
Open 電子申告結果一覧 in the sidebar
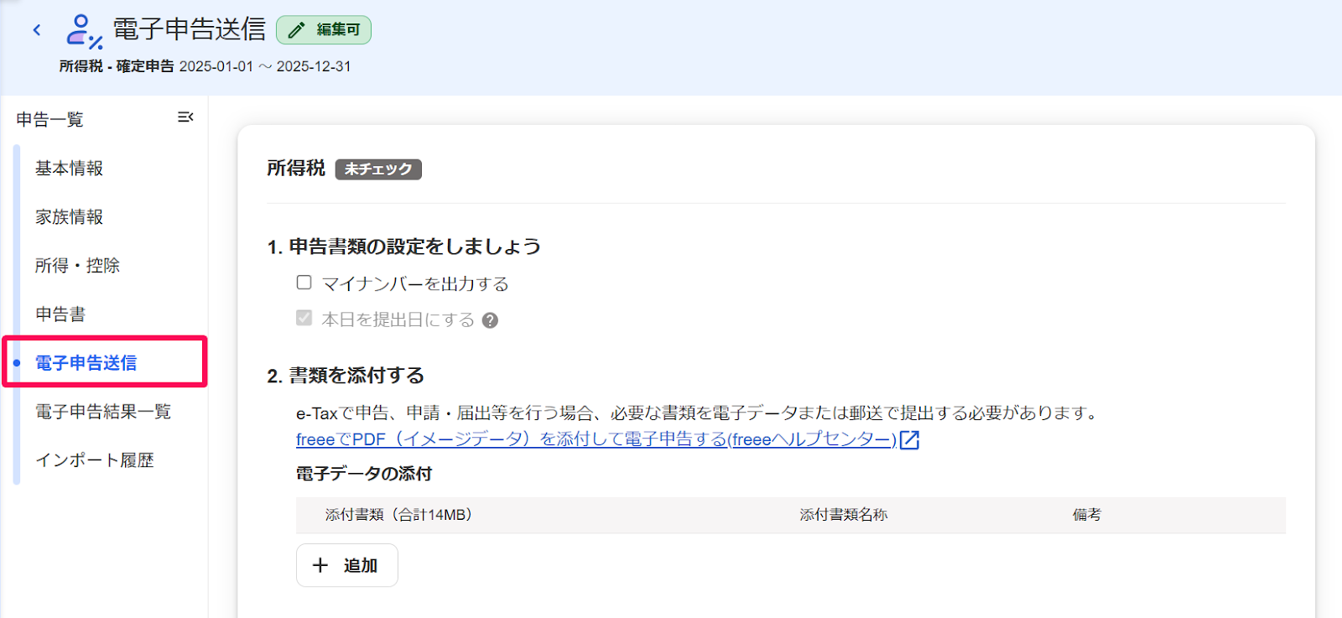tap(103, 412)
